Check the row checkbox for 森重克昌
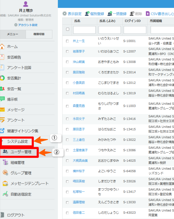Viewport: 174px width, 219px height. coord(67,106)
